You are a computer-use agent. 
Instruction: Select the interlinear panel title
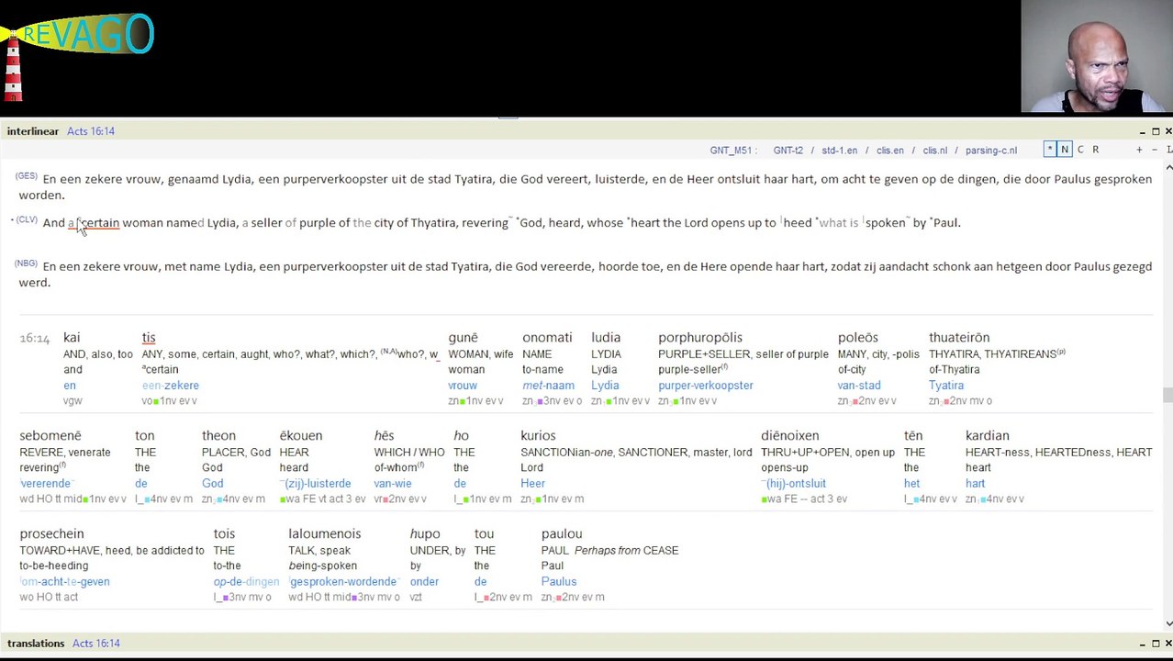coord(33,131)
